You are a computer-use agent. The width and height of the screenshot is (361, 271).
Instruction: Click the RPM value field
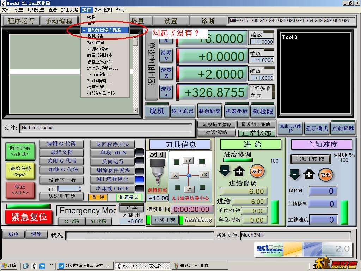pyautogui.click(x=323, y=191)
